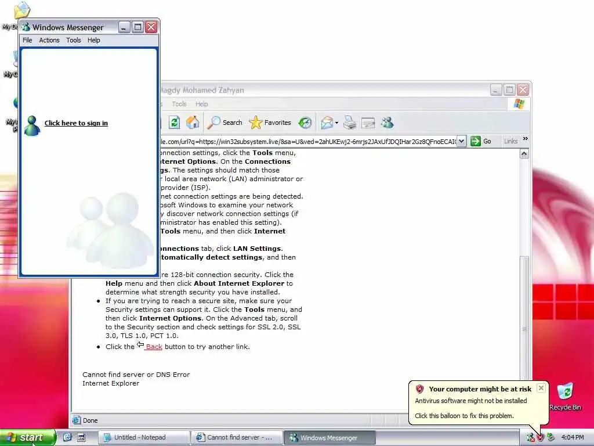Click the page icon in IE status bar
Screen dimensions: 594x446
point(77,420)
